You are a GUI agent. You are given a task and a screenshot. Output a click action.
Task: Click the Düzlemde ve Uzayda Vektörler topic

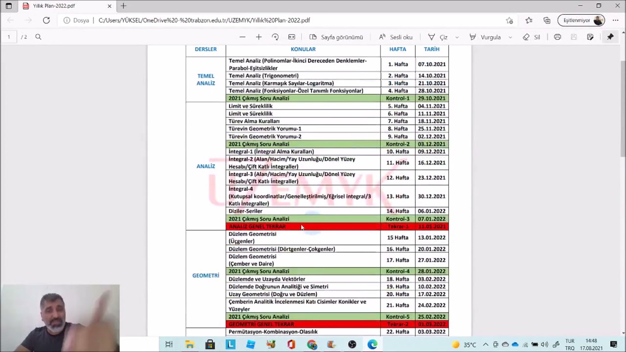[x=267, y=279]
